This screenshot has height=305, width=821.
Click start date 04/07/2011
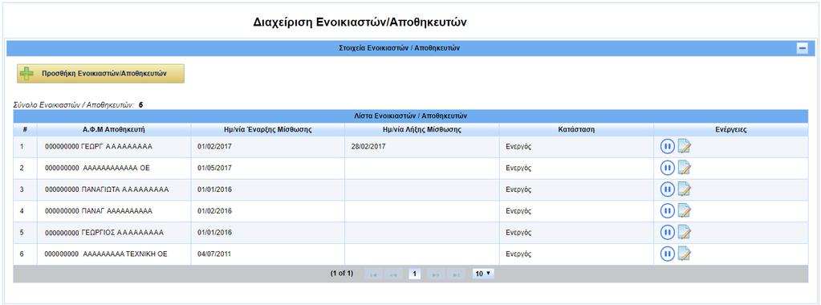[214, 254]
